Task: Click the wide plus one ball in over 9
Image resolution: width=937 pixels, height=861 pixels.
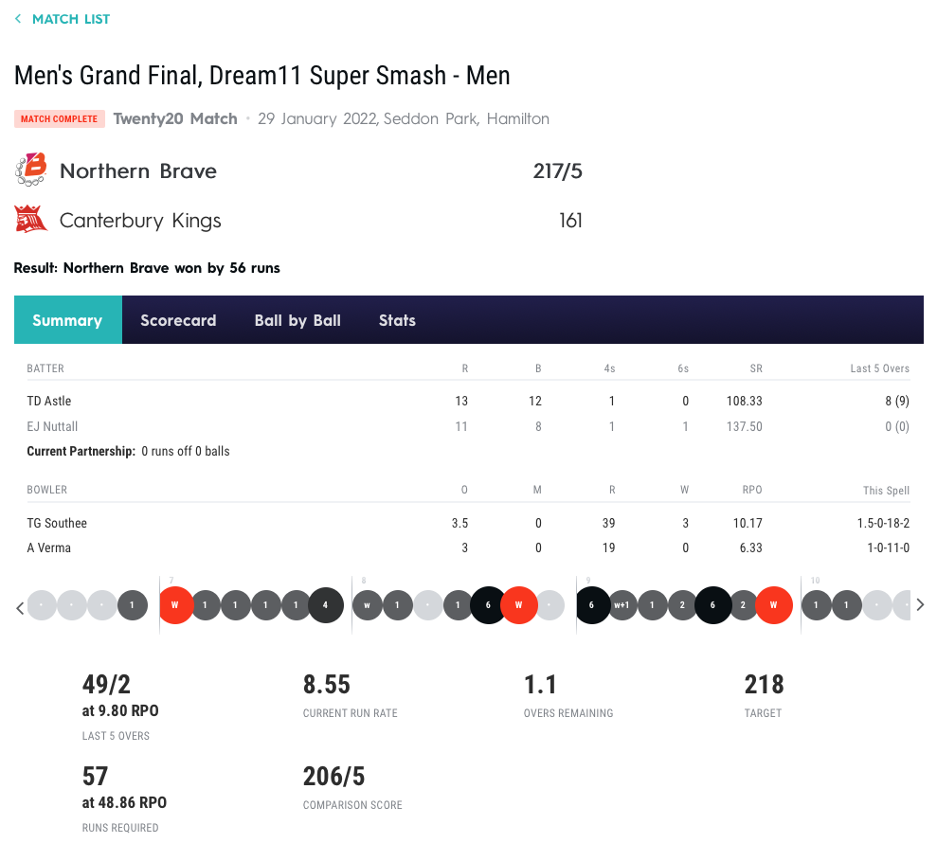Action: click(622, 605)
